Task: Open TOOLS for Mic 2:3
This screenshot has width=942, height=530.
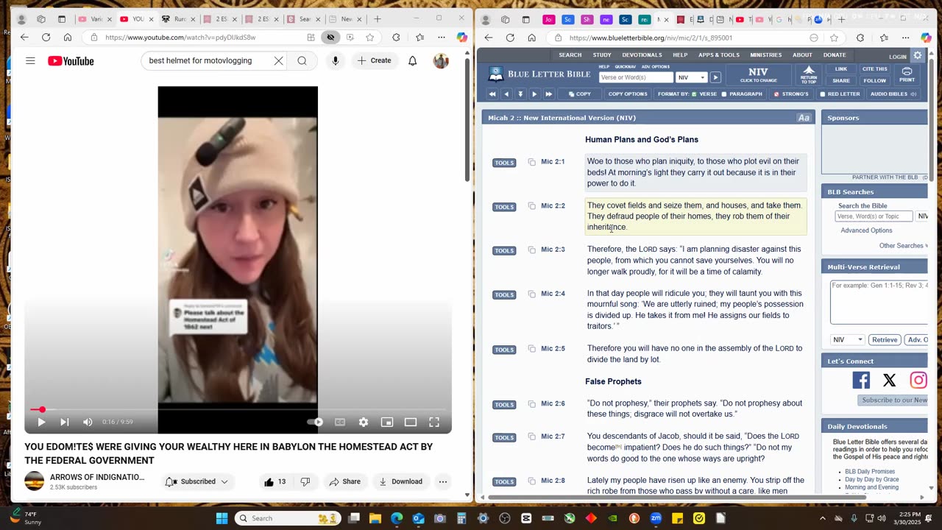Action: click(x=504, y=250)
